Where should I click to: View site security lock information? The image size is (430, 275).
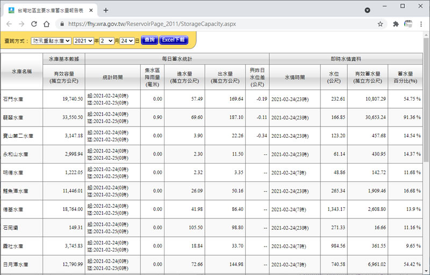[62, 24]
